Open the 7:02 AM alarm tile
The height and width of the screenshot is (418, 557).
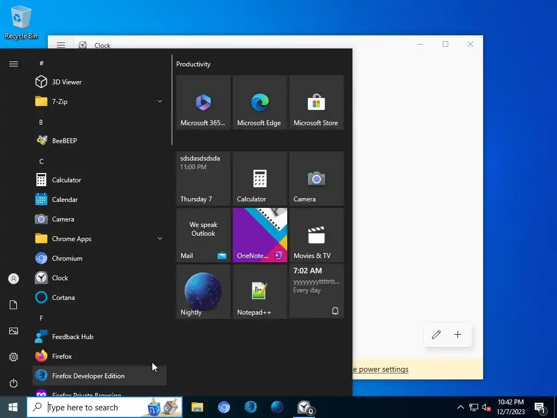[x=317, y=292]
